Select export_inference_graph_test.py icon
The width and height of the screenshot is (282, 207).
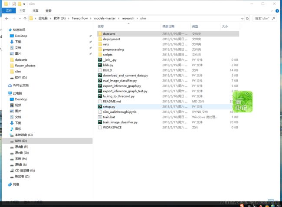click(100, 91)
